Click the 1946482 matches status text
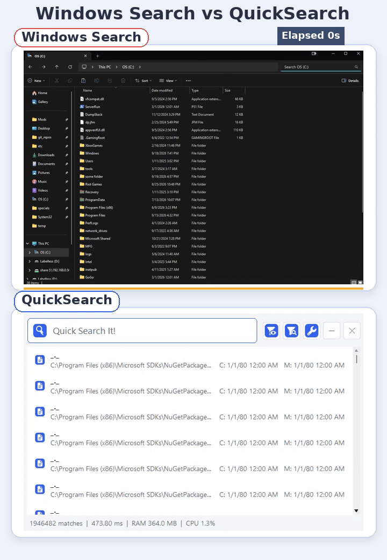The width and height of the screenshot is (387, 560). tap(56, 523)
